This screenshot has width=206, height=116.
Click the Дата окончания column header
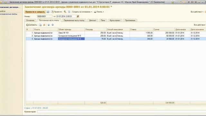(x=198, y=29)
